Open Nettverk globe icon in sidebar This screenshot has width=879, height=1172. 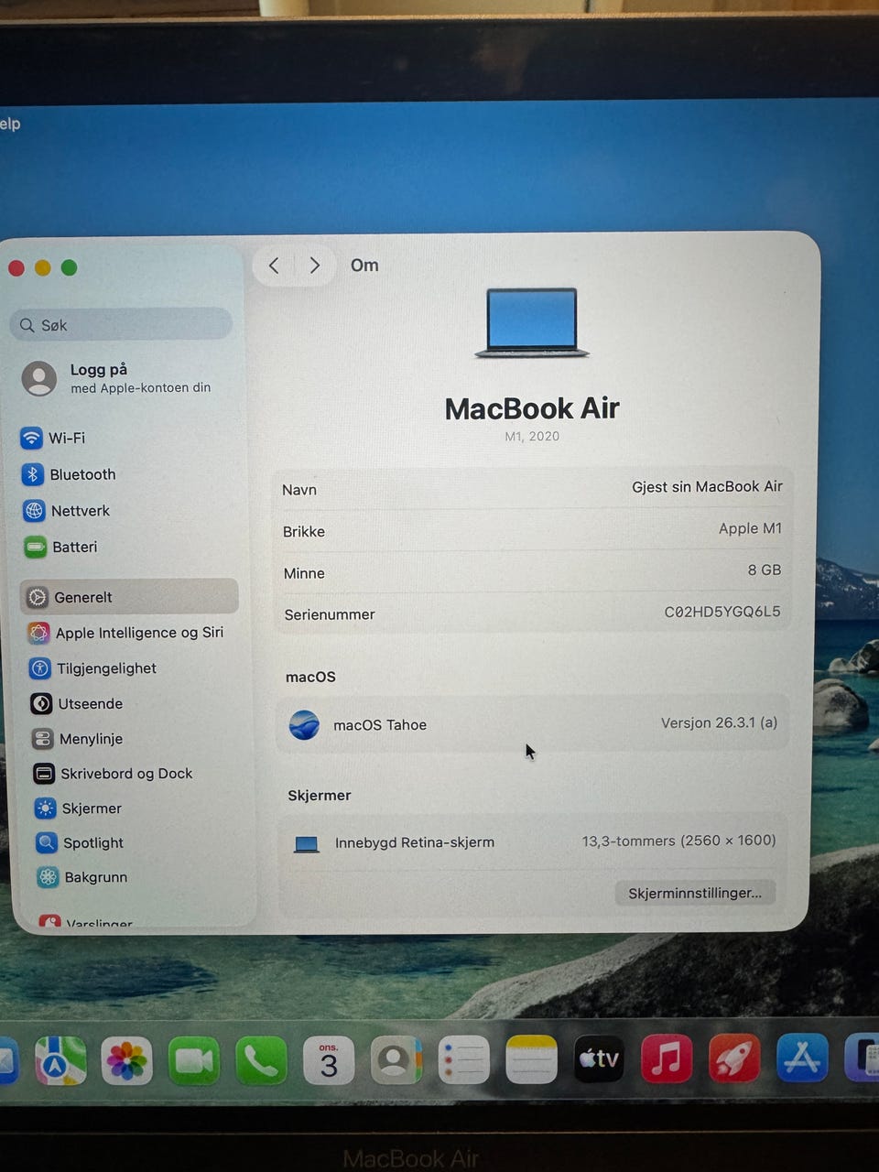coord(34,511)
